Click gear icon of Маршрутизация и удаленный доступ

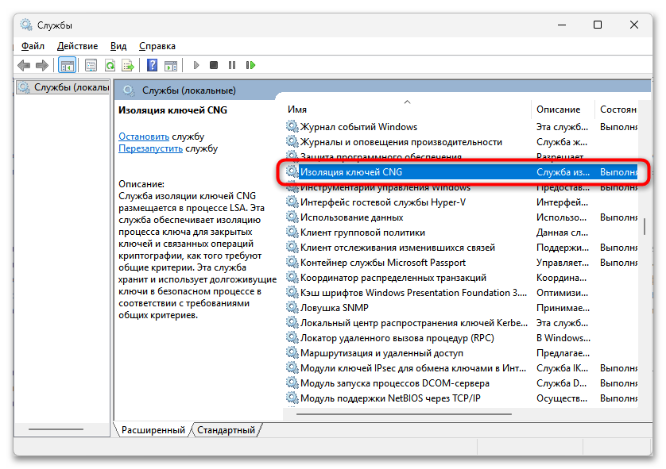pyautogui.click(x=292, y=353)
